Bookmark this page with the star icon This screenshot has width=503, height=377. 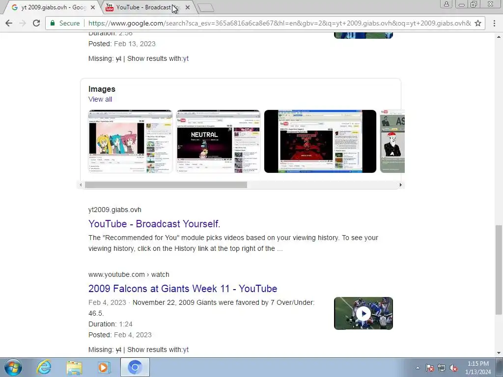click(x=478, y=23)
